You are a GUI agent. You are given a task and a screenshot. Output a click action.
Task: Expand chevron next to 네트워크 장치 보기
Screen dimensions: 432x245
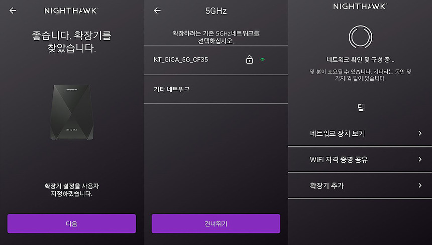[x=420, y=133]
